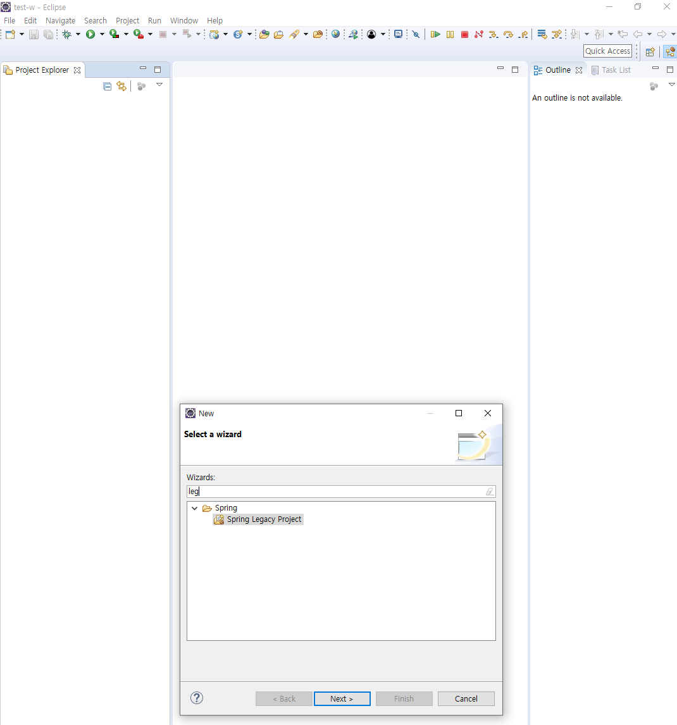Viewport: 677px width, 725px height.
Task: Open the Search flashlight dropdown arrow
Action: click(306, 34)
